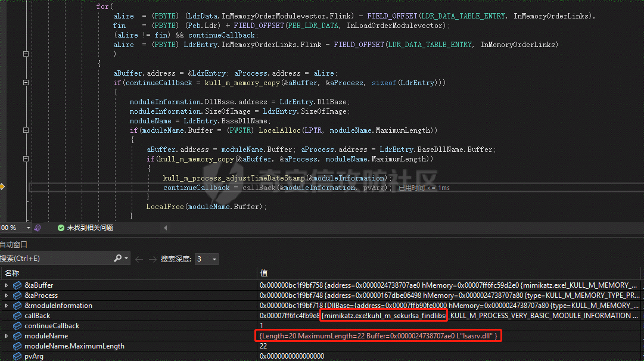Click the callBack variable cube icon

pyautogui.click(x=17, y=315)
